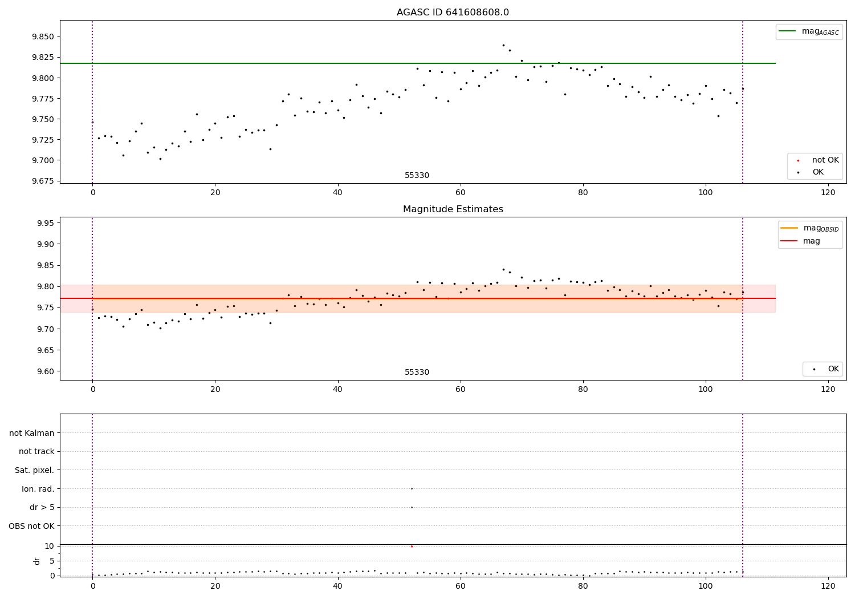Click the 9.850 tick label on top plot
The image size is (855, 599).
[43, 37]
